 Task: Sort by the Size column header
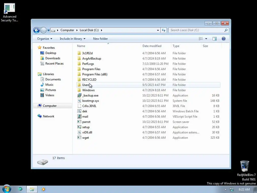click(x=205, y=46)
